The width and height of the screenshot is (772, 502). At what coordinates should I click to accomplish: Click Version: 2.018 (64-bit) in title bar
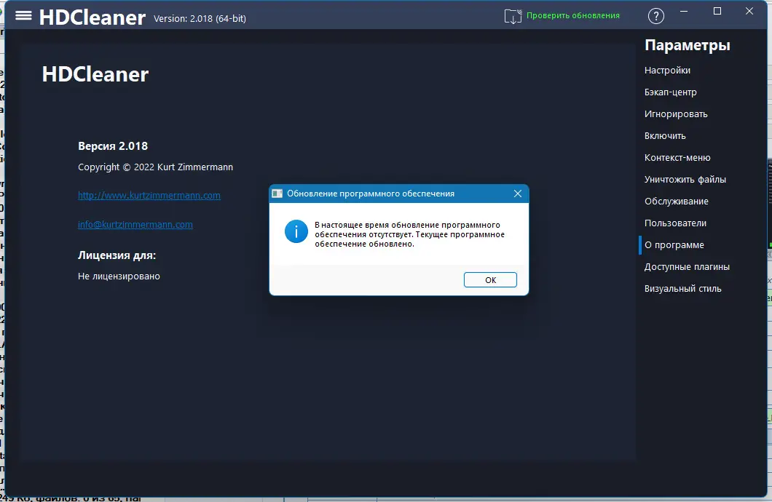(200, 19)
